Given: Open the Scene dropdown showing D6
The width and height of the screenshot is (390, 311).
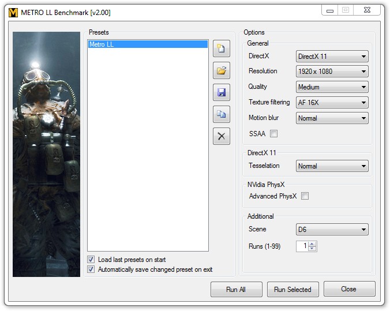Looking at the screenshot, I should [x=332, y=230].
